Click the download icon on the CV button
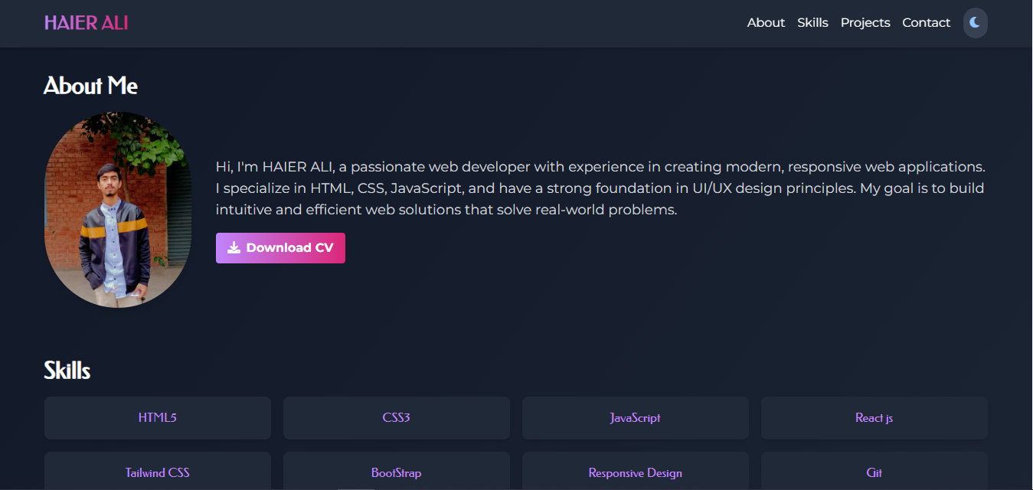Image resolution: width=1033 pixels, height=490 pixels. [x=232, y=247]
